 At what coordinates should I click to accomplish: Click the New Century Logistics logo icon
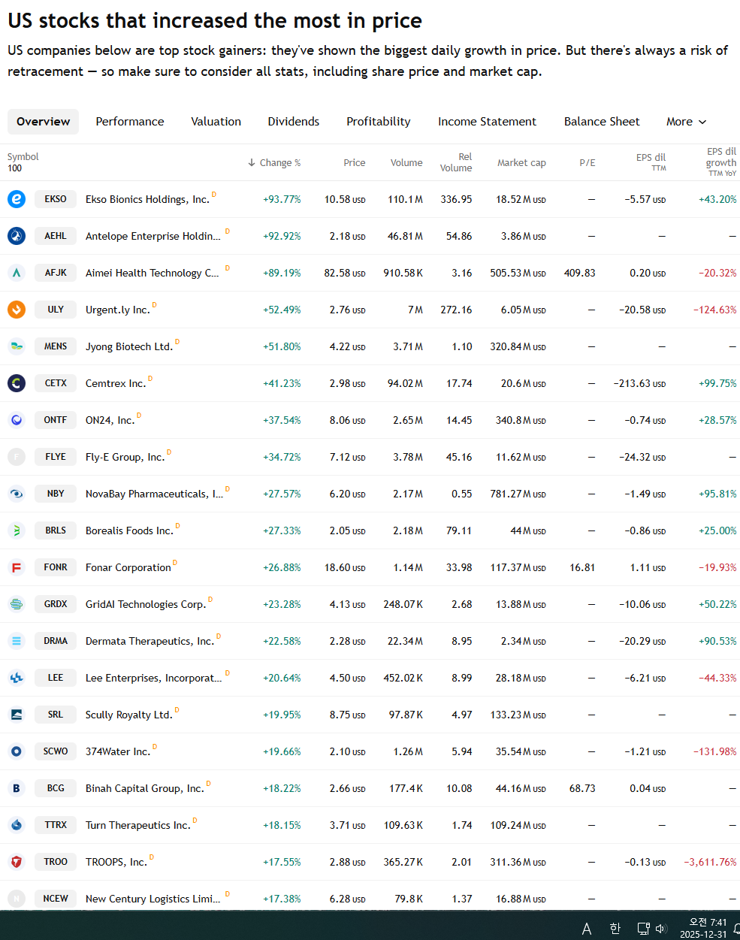17,899
